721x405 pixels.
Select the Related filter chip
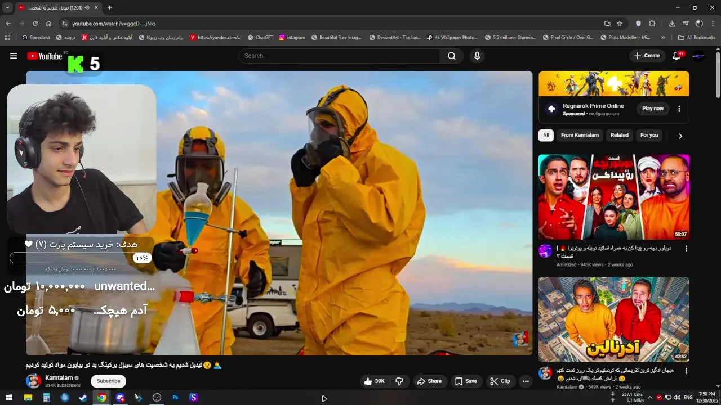click(x=620, y=135)
